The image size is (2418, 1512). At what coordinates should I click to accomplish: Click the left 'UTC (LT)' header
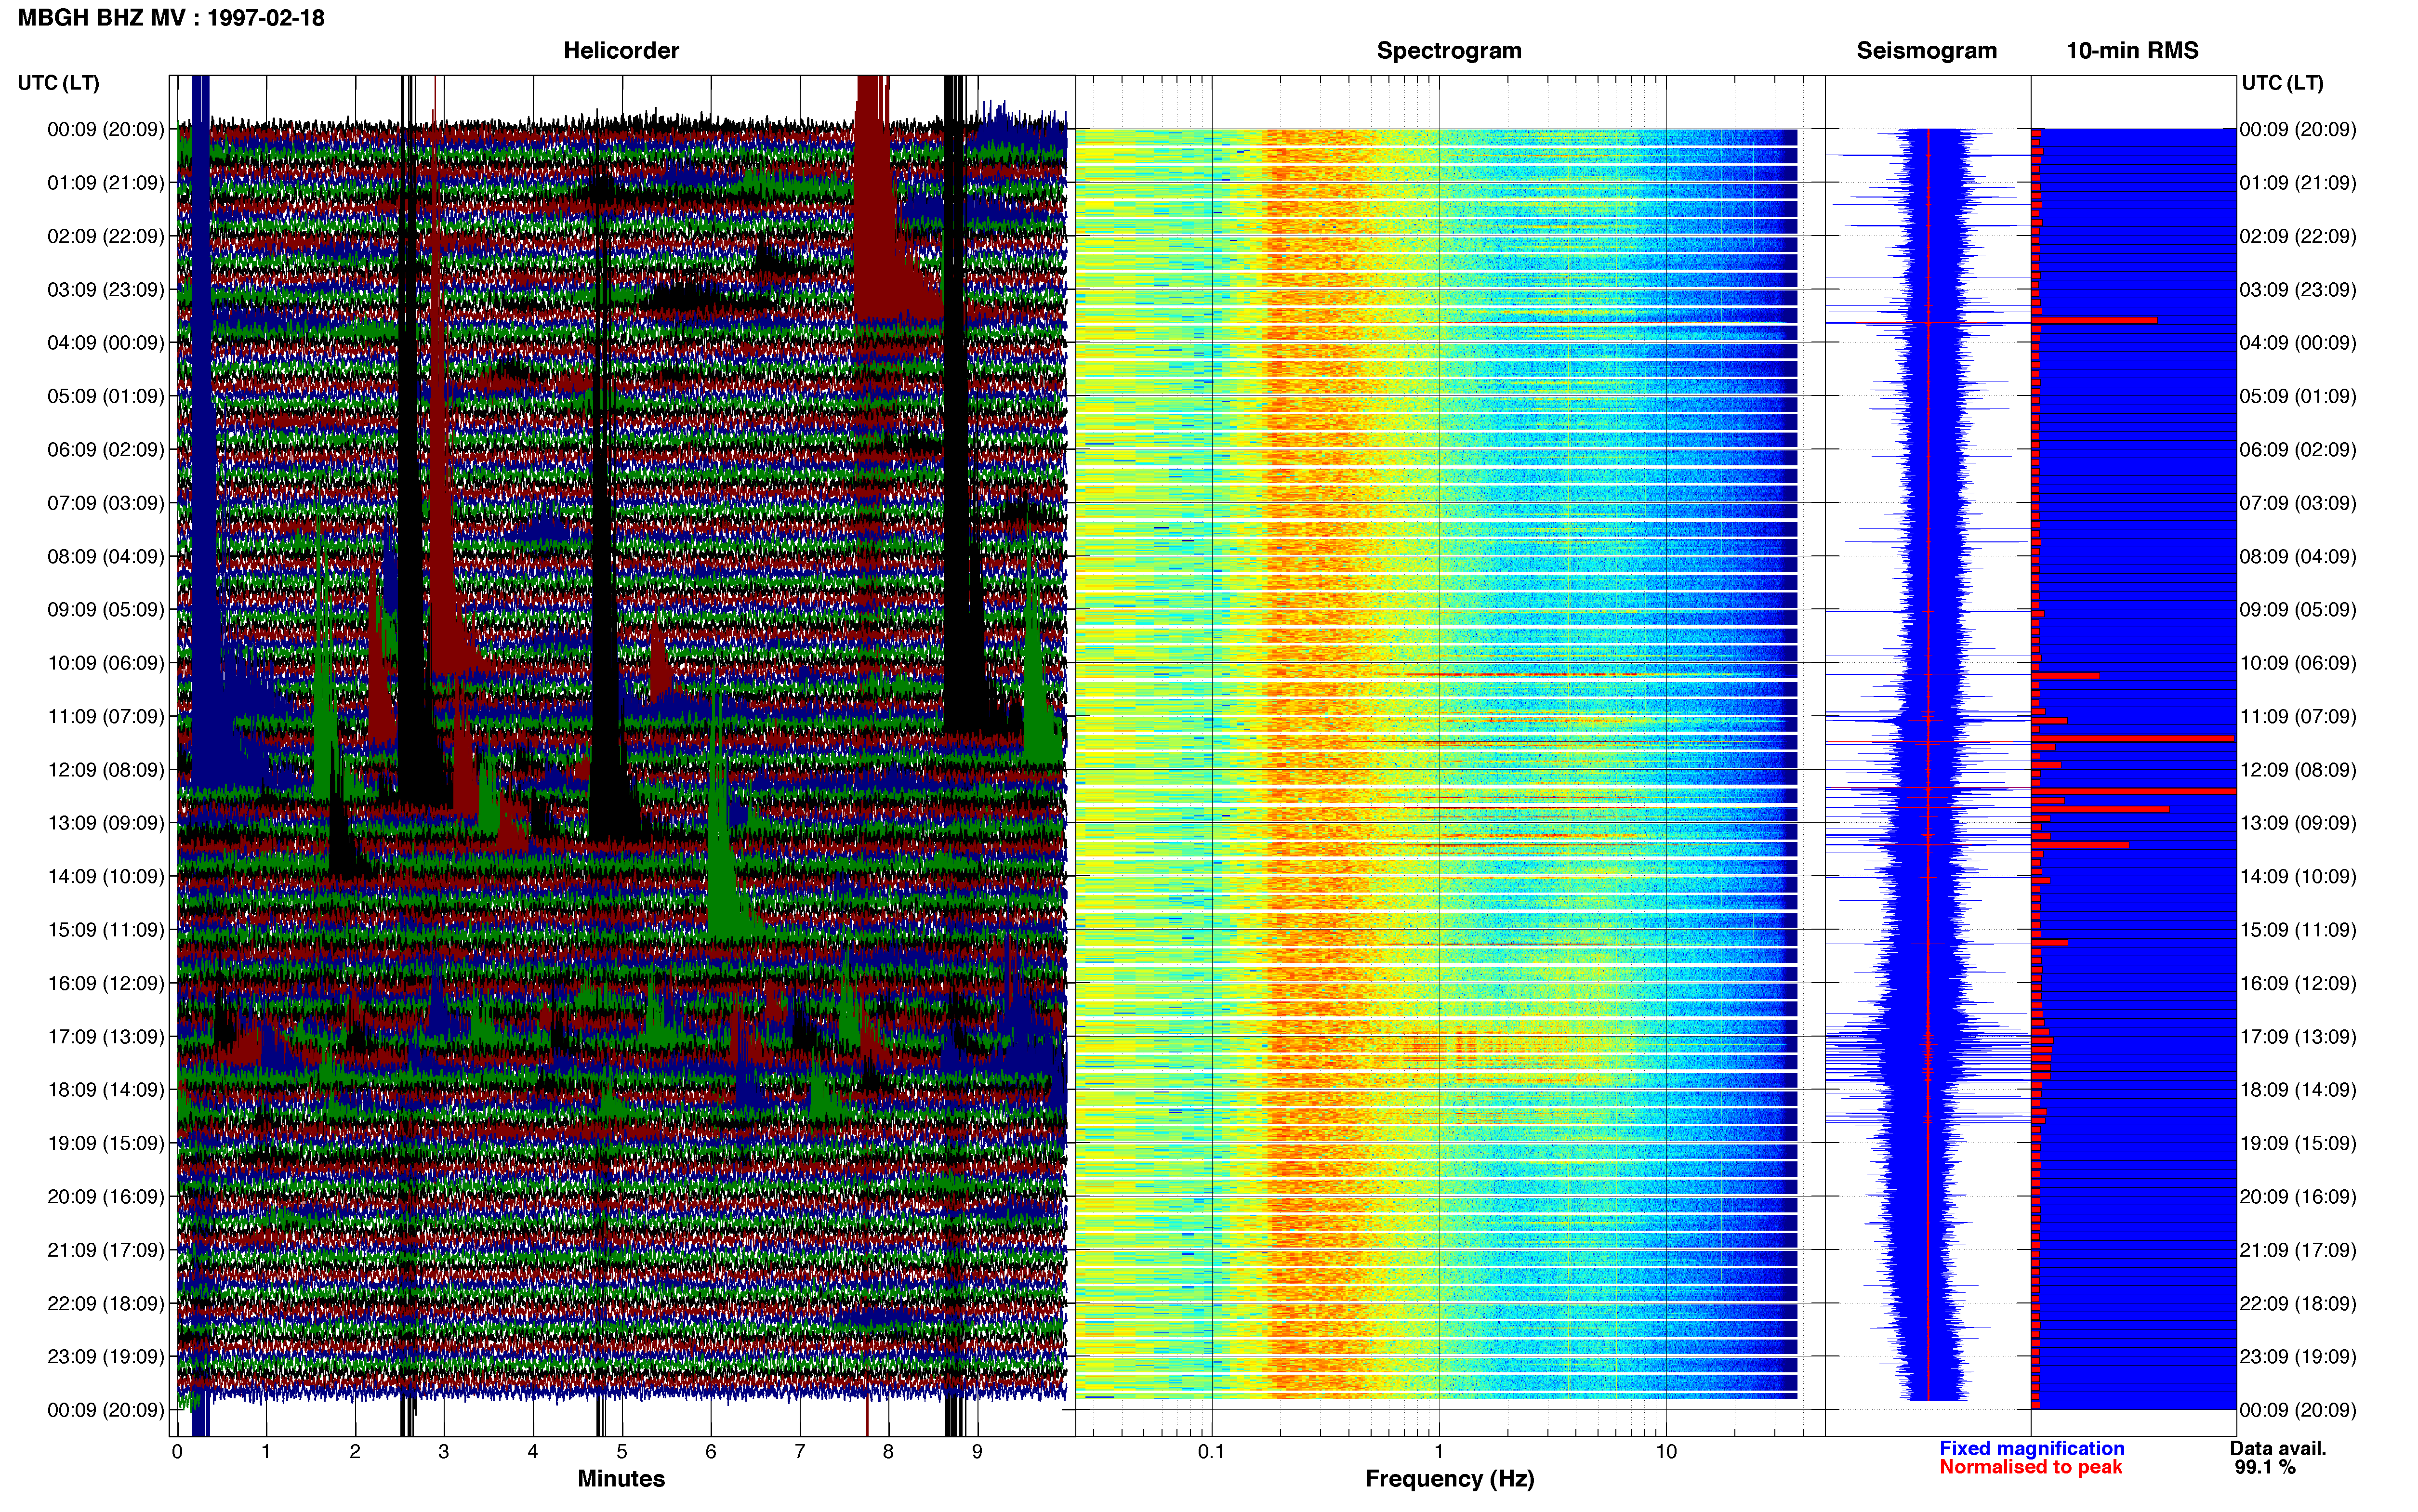[59, 83]
